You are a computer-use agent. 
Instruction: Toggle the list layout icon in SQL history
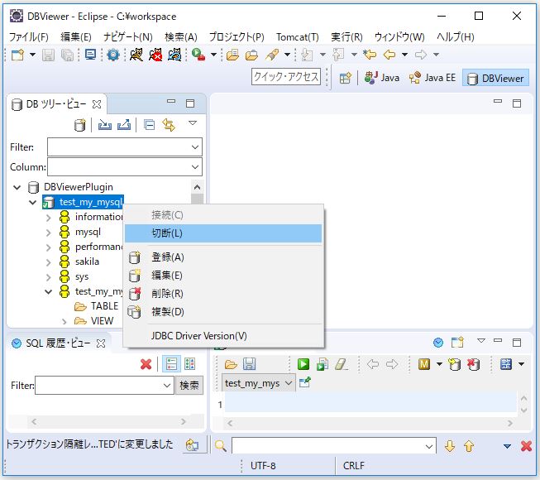pos(171,364)
